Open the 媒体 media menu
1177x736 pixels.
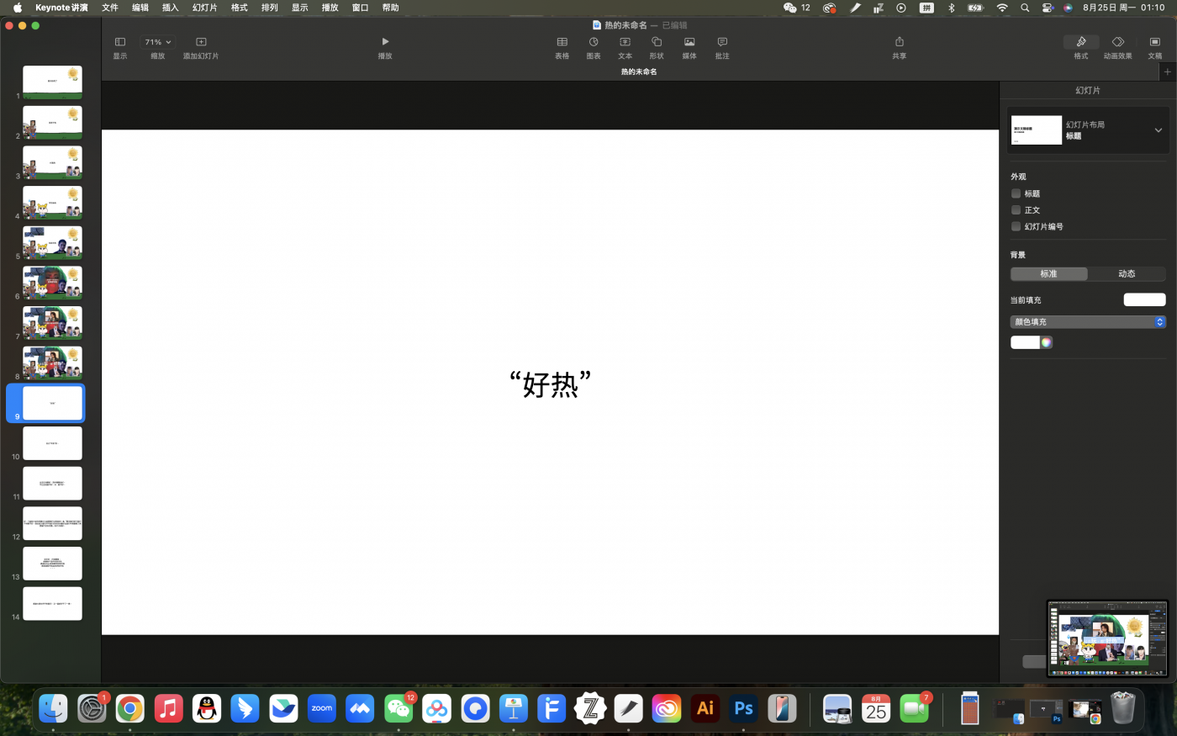(689, 42)
